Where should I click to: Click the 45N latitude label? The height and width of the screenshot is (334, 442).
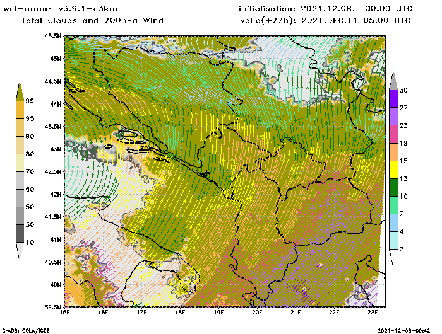(56, 59)
